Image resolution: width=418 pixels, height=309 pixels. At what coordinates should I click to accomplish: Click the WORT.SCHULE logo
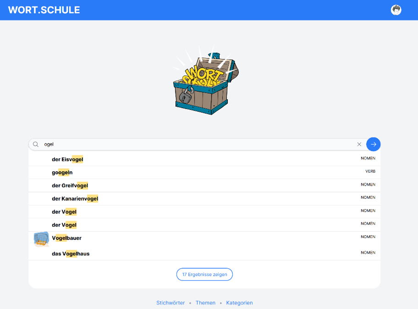(44, 10)
